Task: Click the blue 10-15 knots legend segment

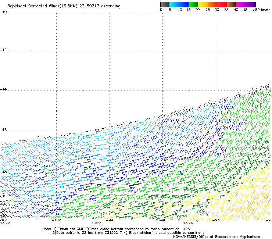Action: coord(184,4)
